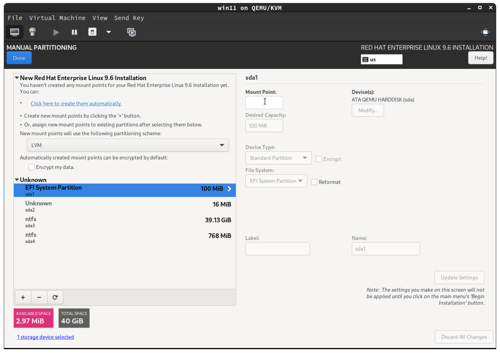Minimize the win11 on QEMU/KVM window
The image size is (500, 353).
click(469, 8)
